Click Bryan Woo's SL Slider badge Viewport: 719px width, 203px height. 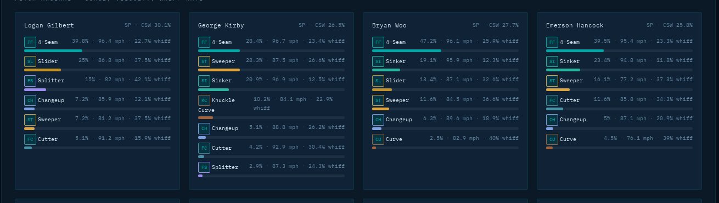click(378, 81)
